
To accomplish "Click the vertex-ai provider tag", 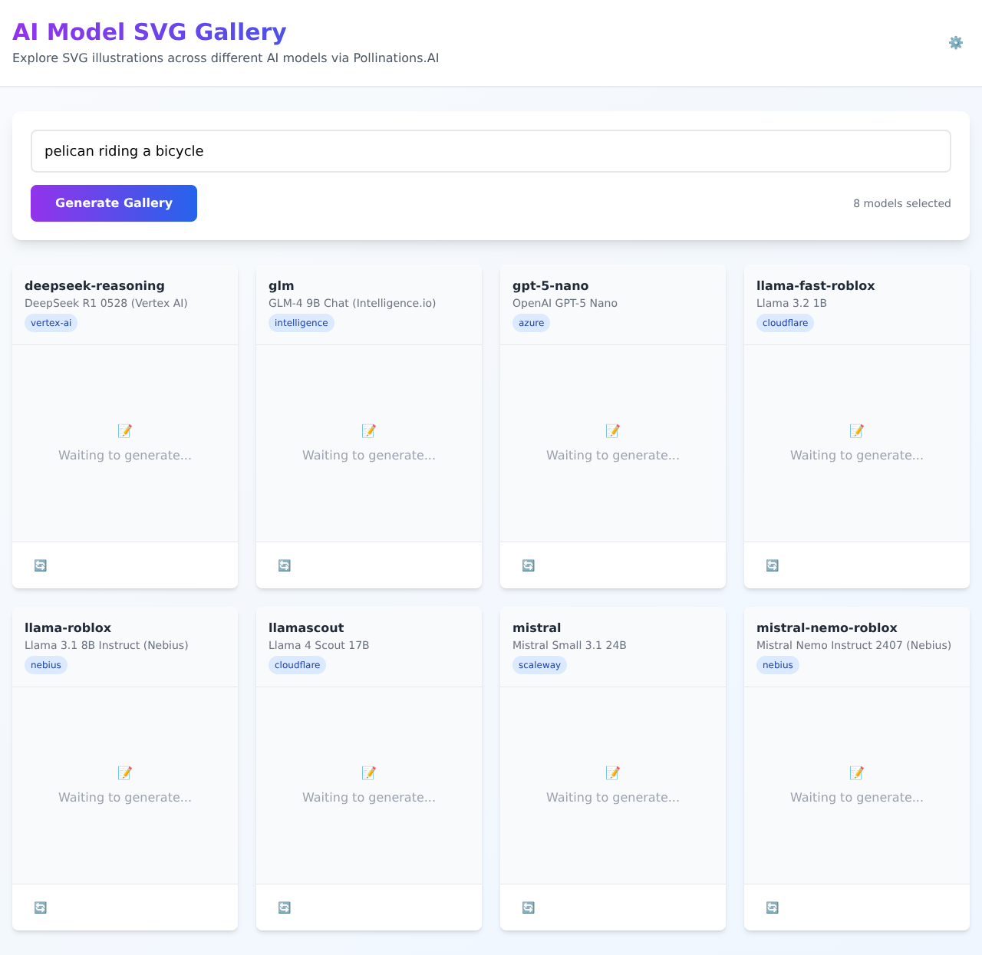I will coord(51,323).
